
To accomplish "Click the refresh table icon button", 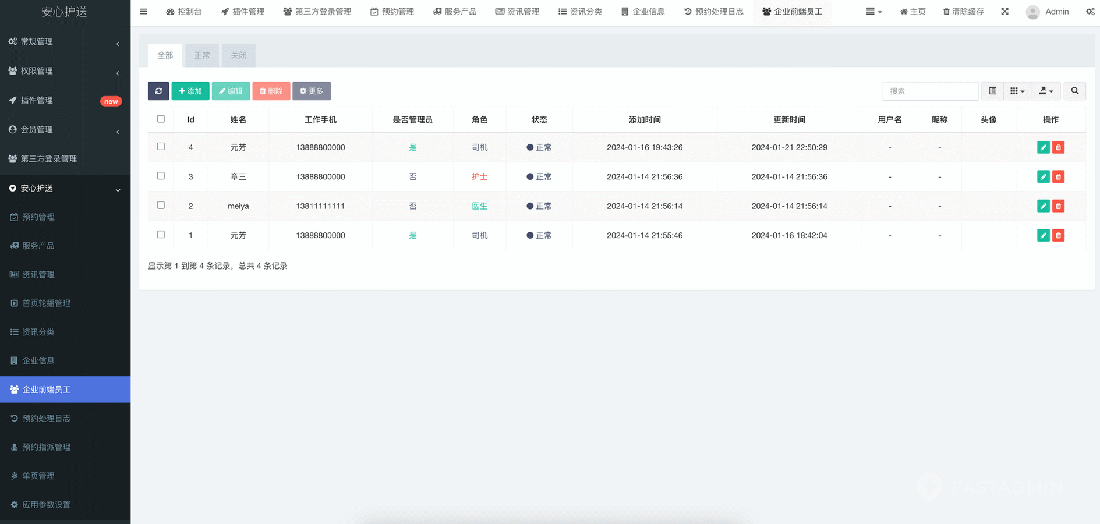I will pyautogui.click(x=158, y=91).
